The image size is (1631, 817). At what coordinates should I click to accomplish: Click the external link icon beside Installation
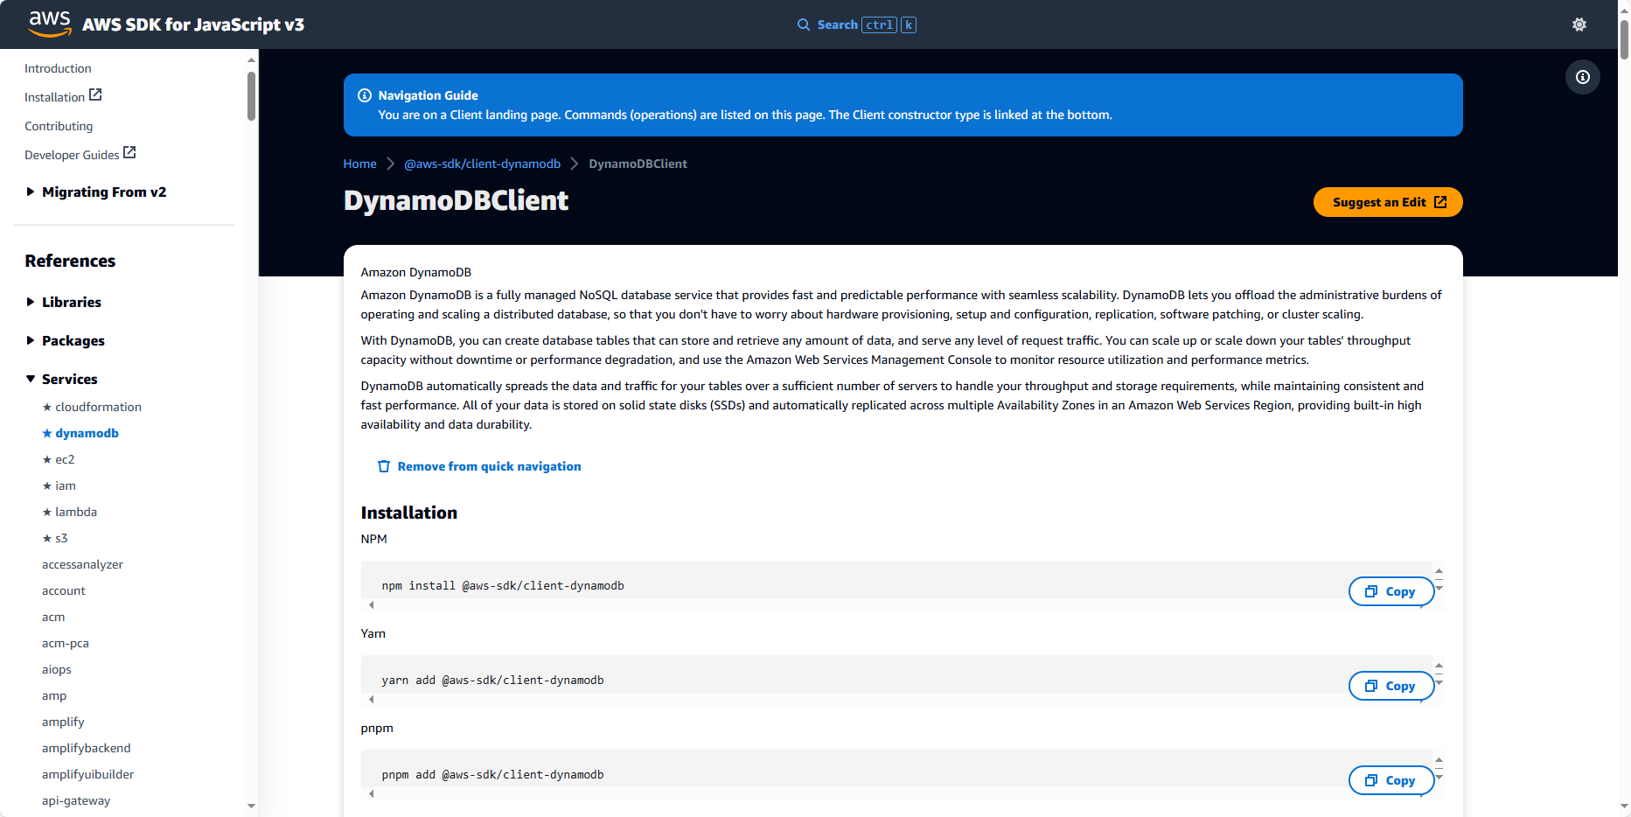pos(96,95)
